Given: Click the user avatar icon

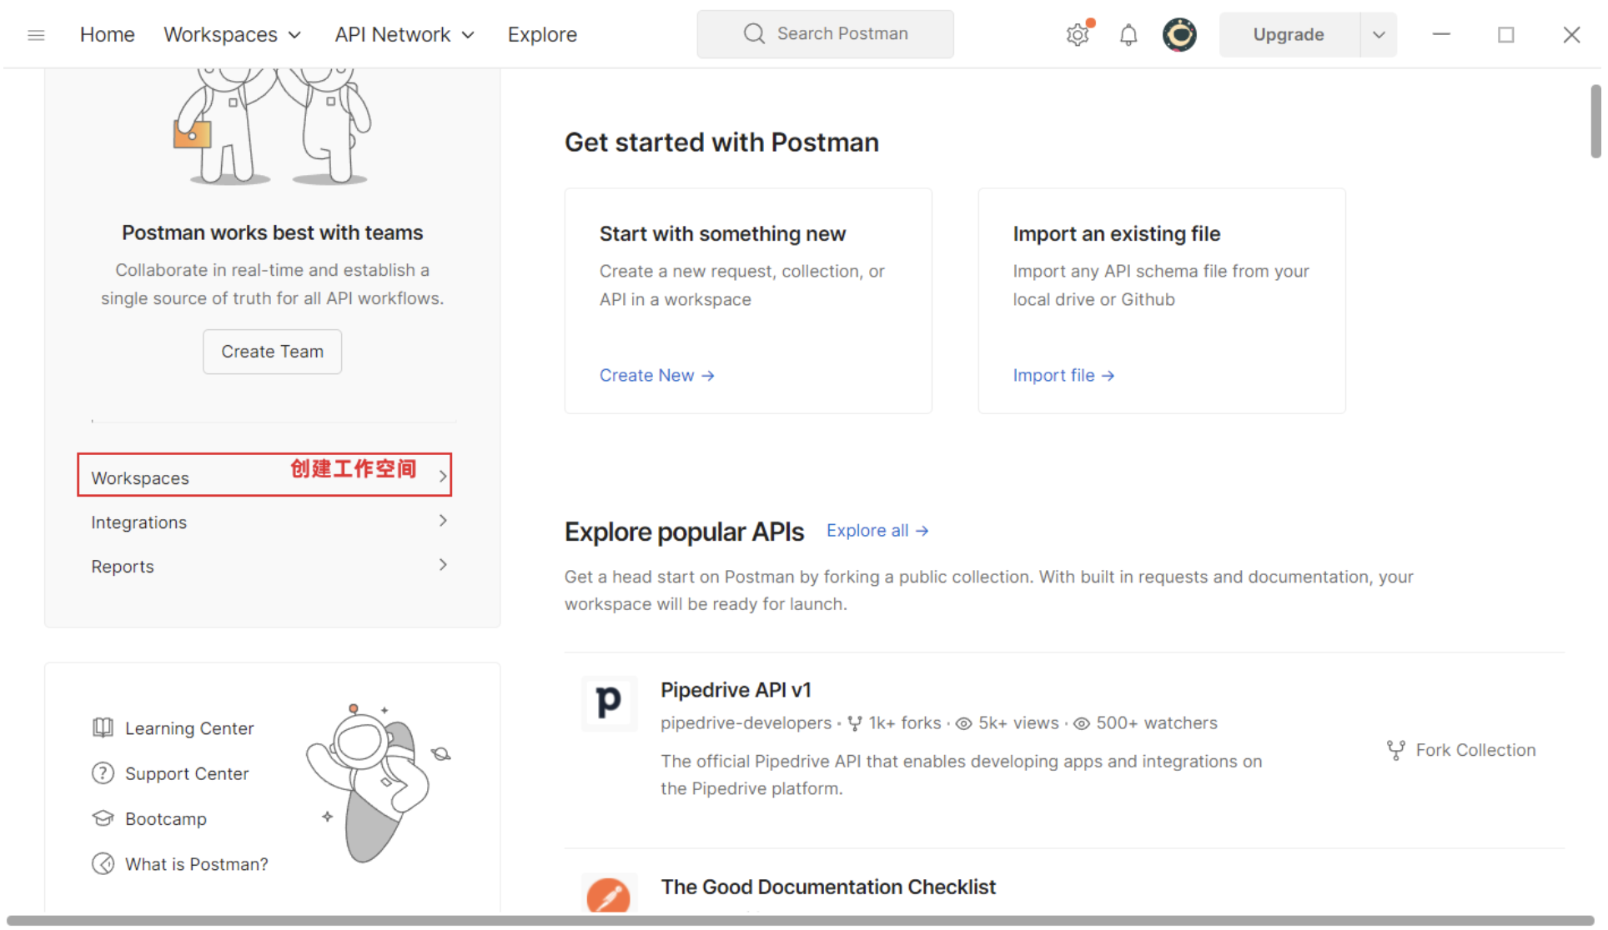Looking at the screenshot, I should tap(1178, 35).
